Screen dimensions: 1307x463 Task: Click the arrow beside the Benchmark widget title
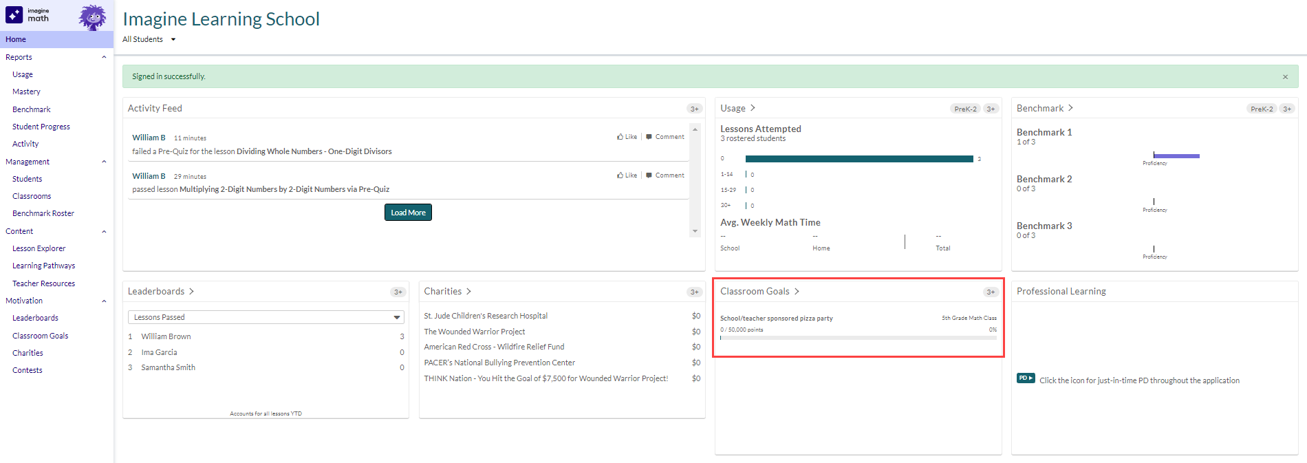1070,108
